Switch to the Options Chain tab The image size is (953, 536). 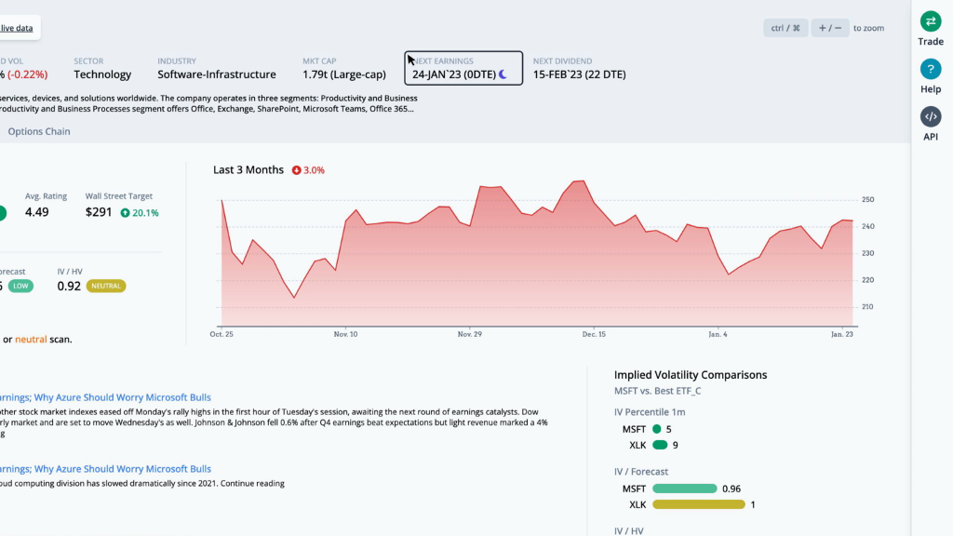click(x=39, y=131)
